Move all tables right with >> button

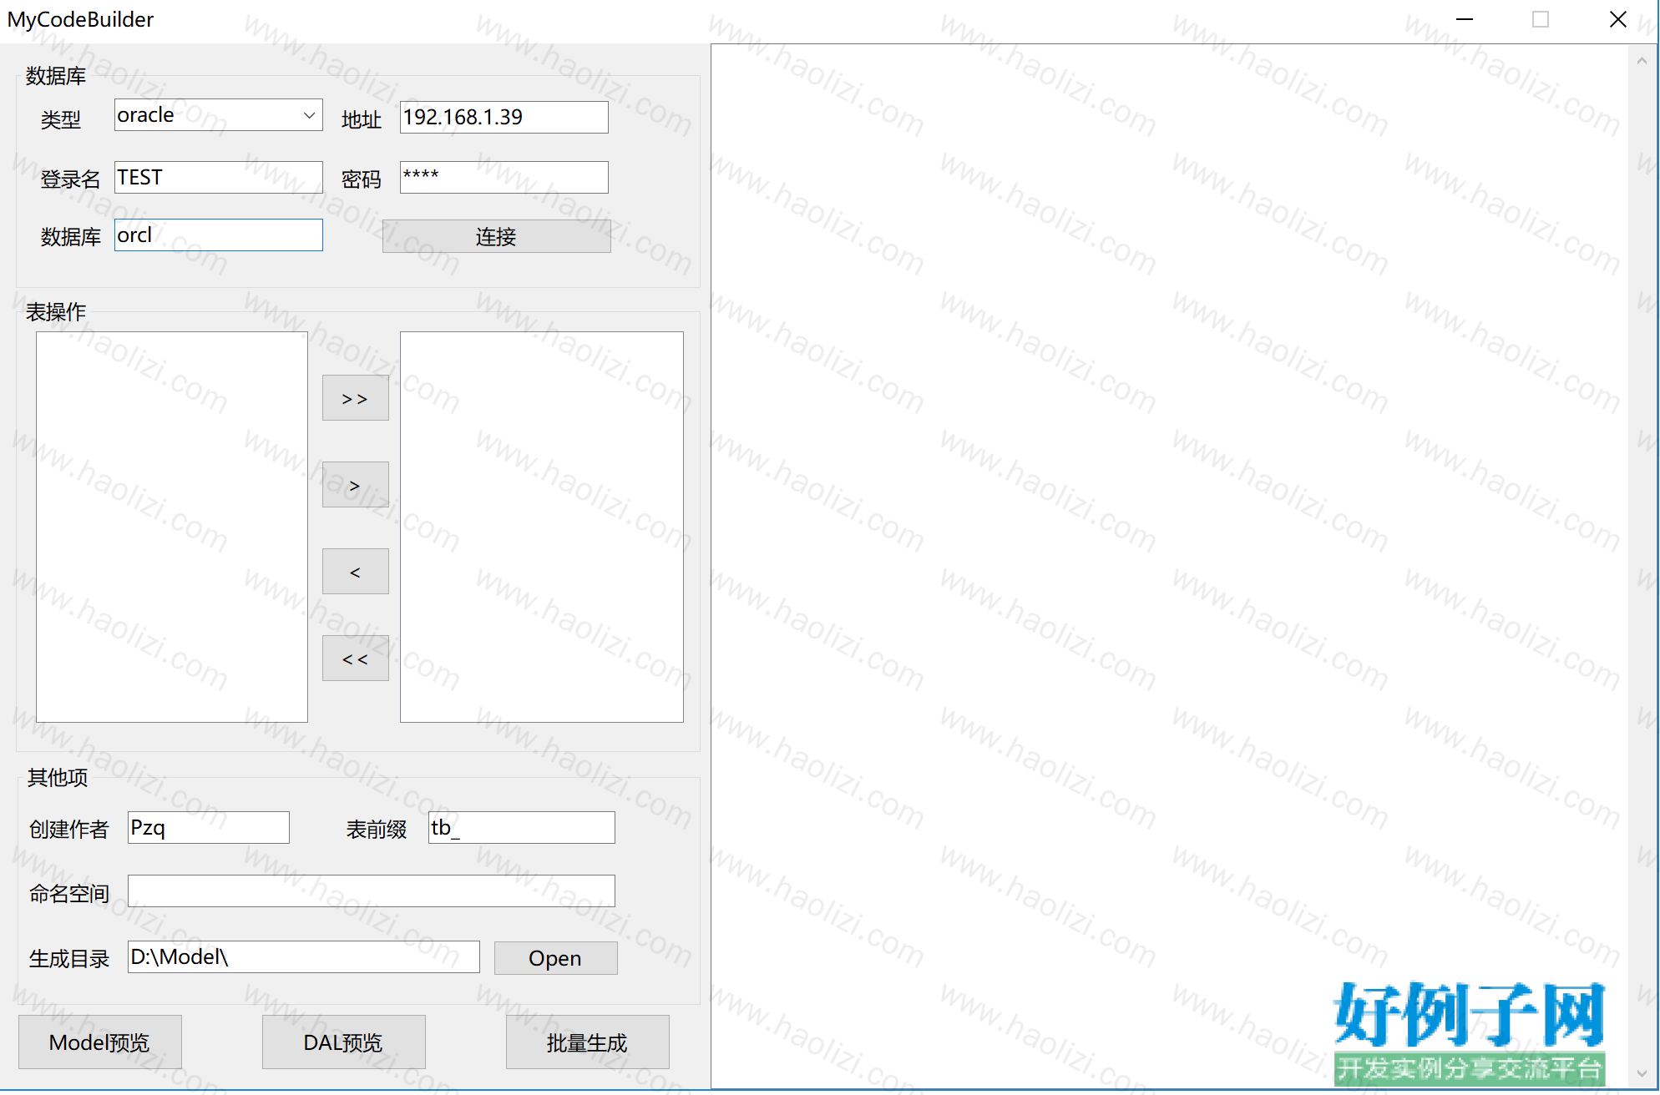coord(355,398)
